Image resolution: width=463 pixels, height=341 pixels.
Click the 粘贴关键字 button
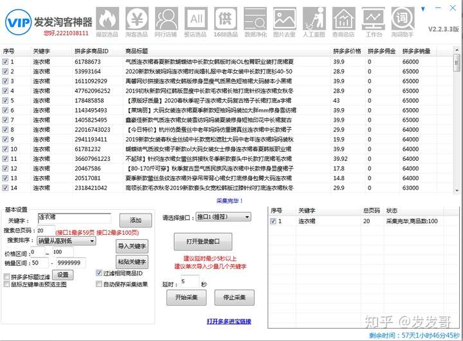coord(132,262)
